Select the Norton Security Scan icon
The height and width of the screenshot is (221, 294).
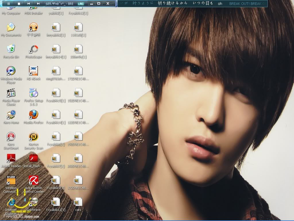[34, 137]
